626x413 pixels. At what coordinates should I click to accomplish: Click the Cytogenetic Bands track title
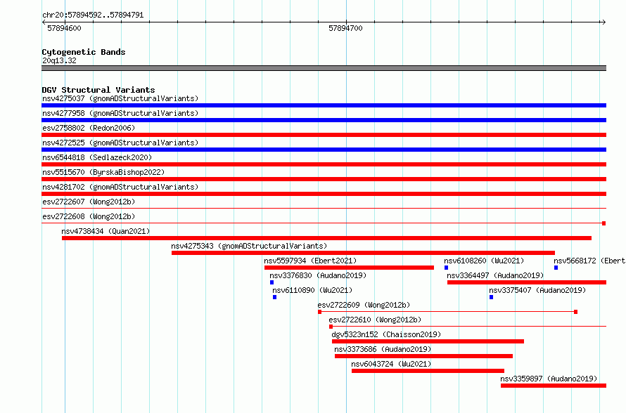point(84,52)
